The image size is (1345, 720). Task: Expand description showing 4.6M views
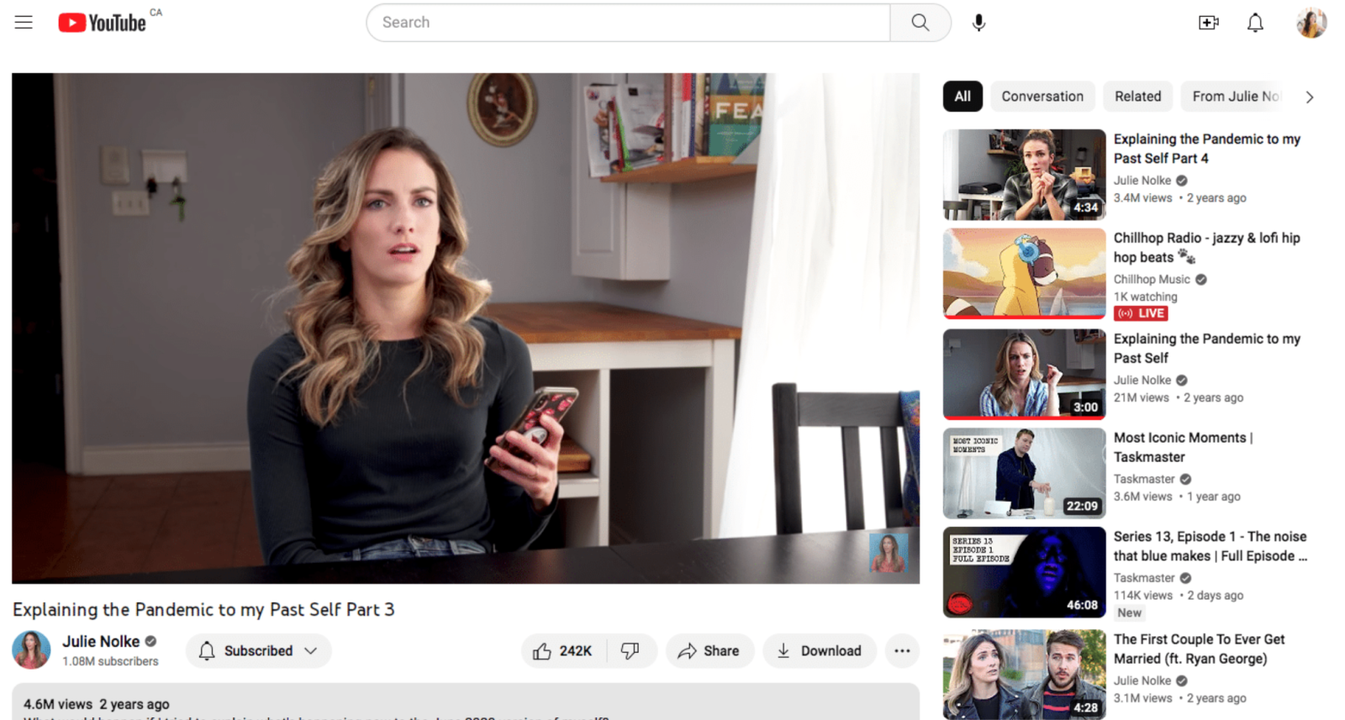466,702
